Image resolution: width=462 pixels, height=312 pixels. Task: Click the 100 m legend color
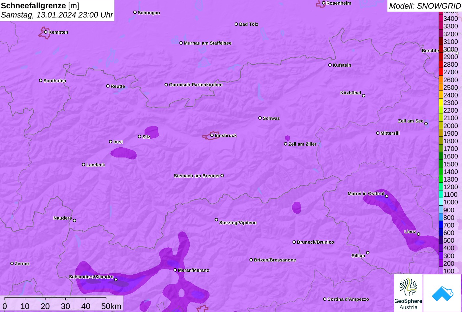[441, 271]
